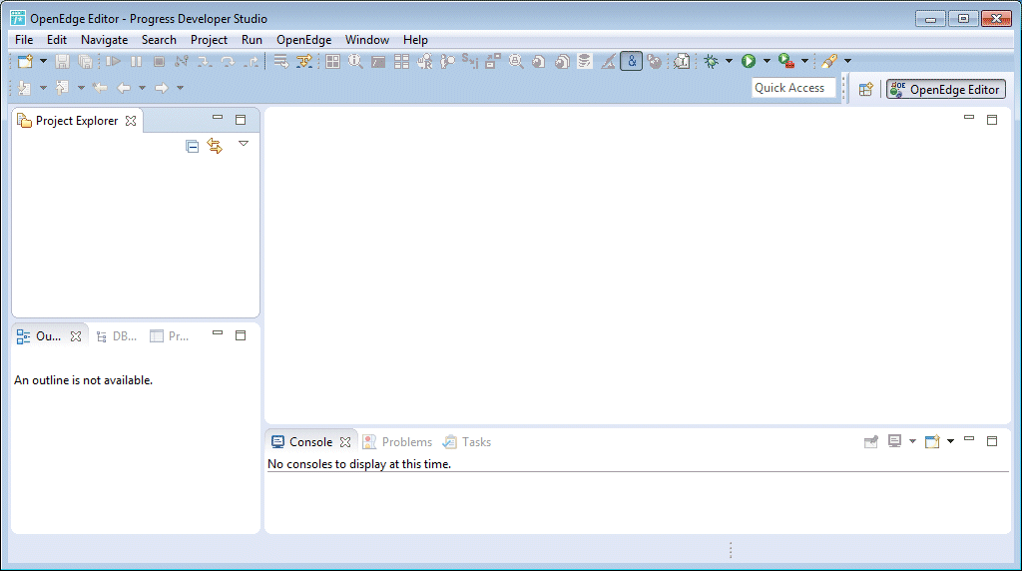Switch to the Pr... view tab

click(170, 336)
